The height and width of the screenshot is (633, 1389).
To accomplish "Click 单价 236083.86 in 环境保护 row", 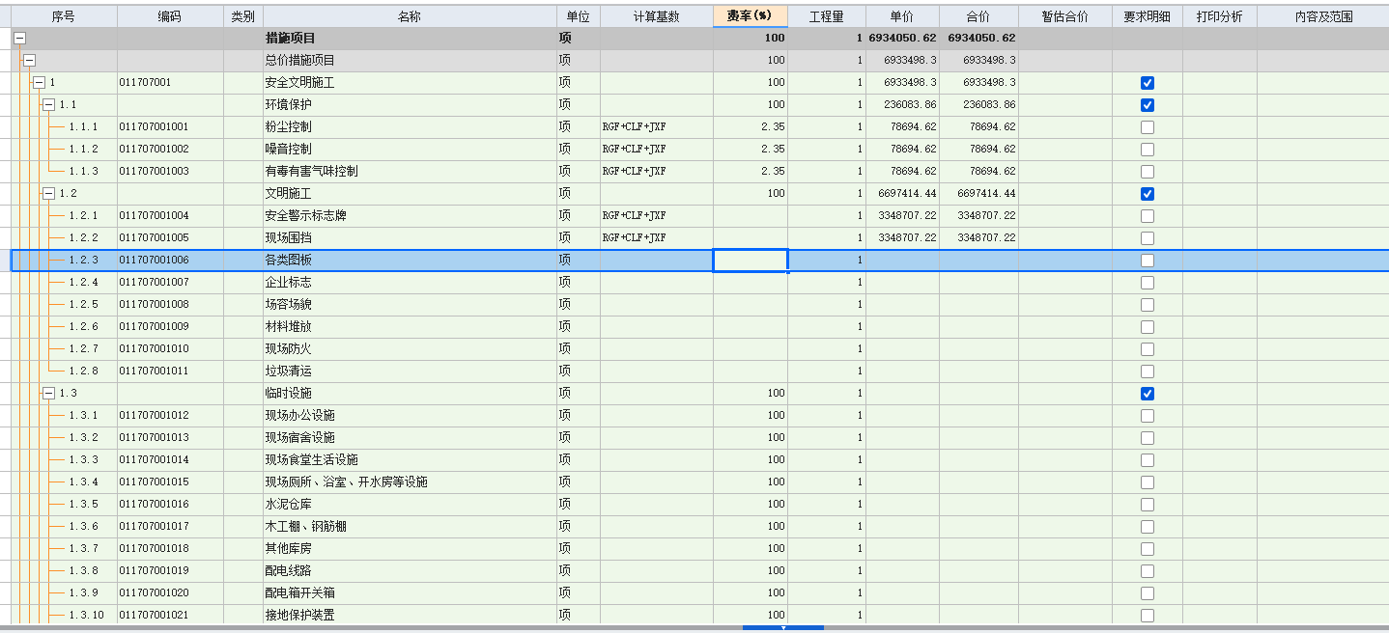I will [x=902, y=104].
